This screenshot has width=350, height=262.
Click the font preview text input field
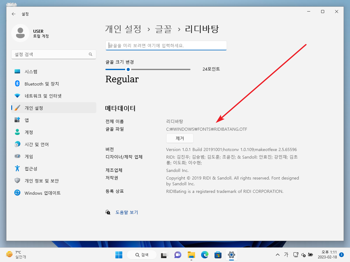point(166,45)
